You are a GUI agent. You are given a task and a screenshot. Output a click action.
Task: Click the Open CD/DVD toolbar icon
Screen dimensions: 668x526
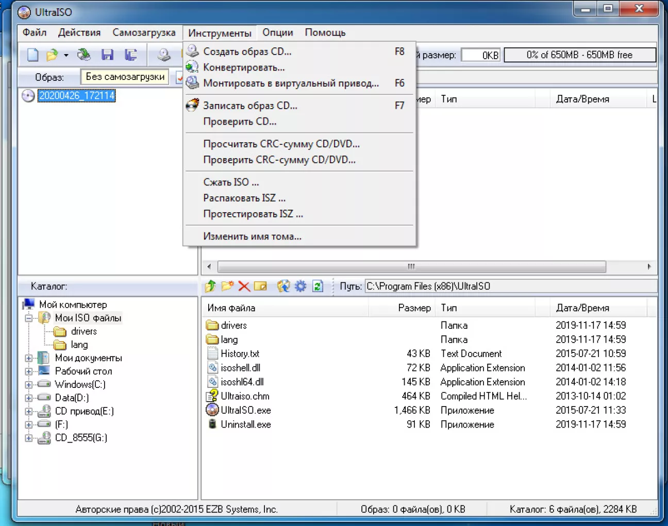(x=83, y=55)
